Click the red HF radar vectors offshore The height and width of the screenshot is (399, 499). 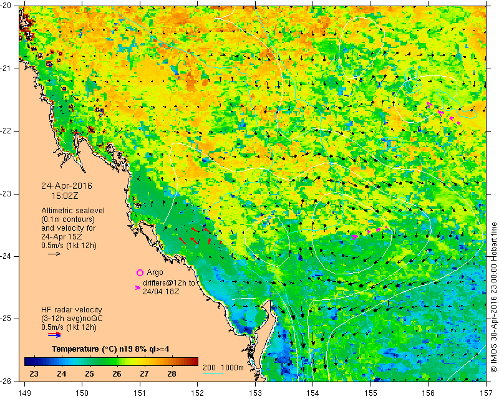pos(200,236)
